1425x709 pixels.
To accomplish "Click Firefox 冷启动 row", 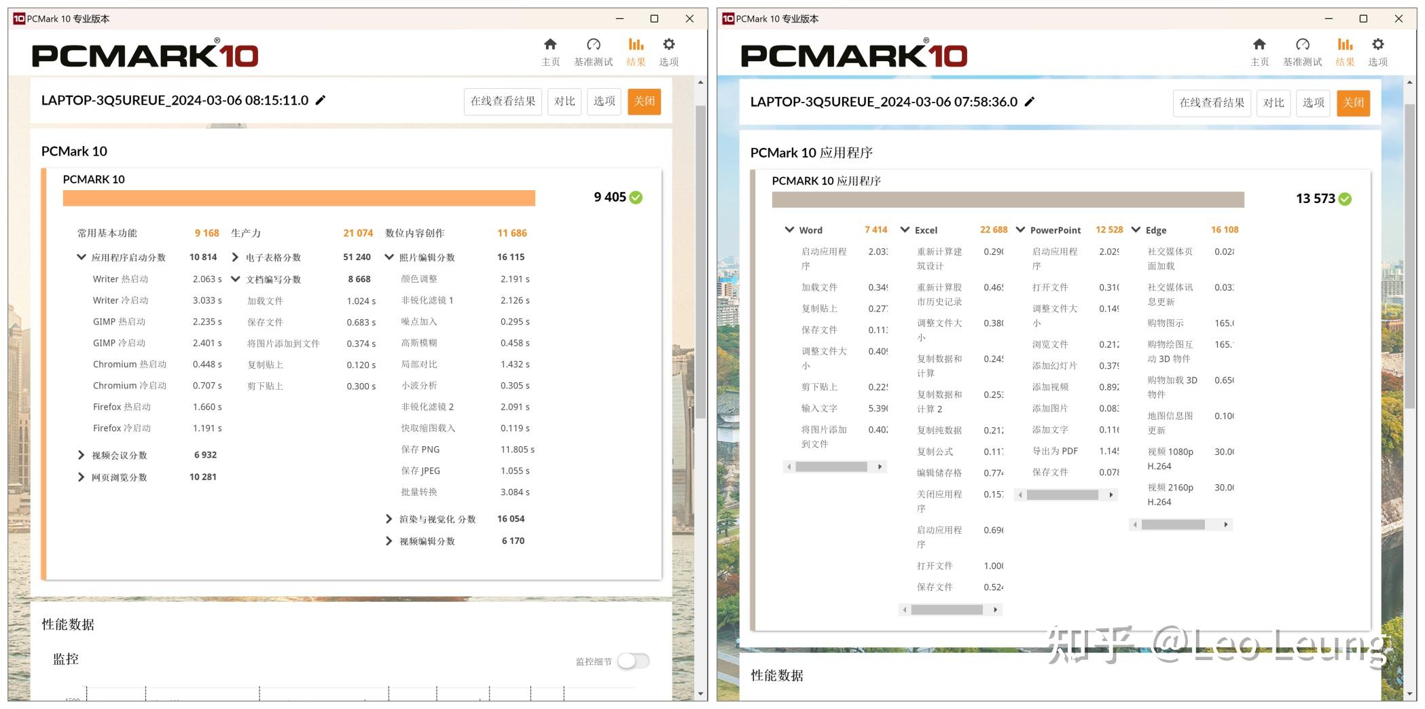I will 158,428.
